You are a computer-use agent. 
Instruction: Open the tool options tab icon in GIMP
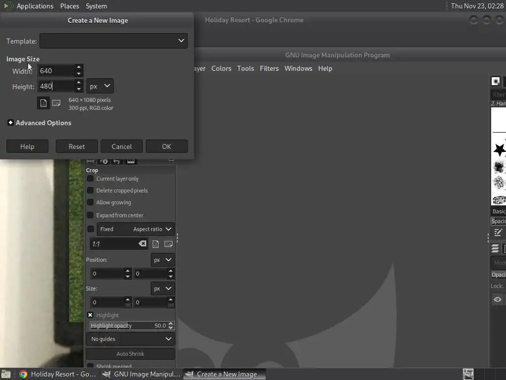(x=91, y=161)
